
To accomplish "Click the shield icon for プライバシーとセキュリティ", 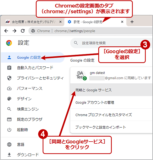I will coord(9,78).
